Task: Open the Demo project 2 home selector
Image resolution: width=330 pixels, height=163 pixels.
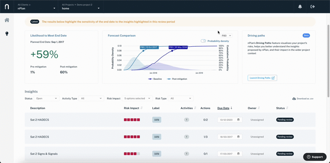Action: point(80,7)
